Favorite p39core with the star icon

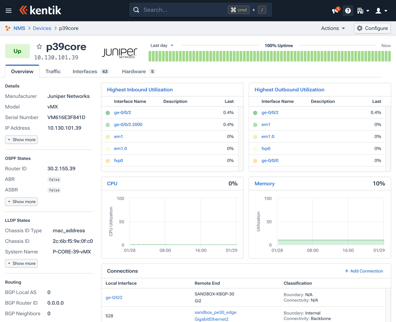coord(39,47)
